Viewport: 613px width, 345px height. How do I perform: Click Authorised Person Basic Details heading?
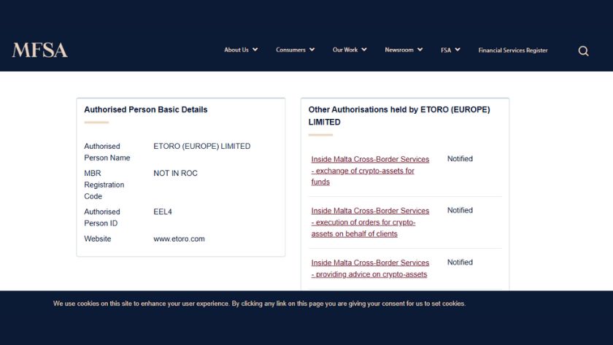point(145,110)
